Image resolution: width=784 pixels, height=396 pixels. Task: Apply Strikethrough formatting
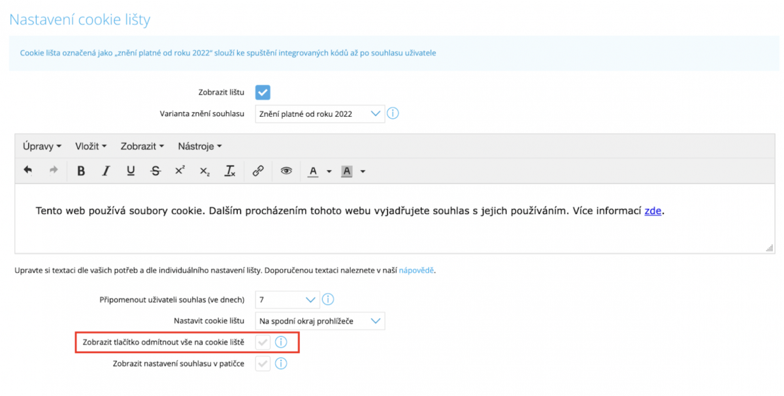tap(155, 171)
